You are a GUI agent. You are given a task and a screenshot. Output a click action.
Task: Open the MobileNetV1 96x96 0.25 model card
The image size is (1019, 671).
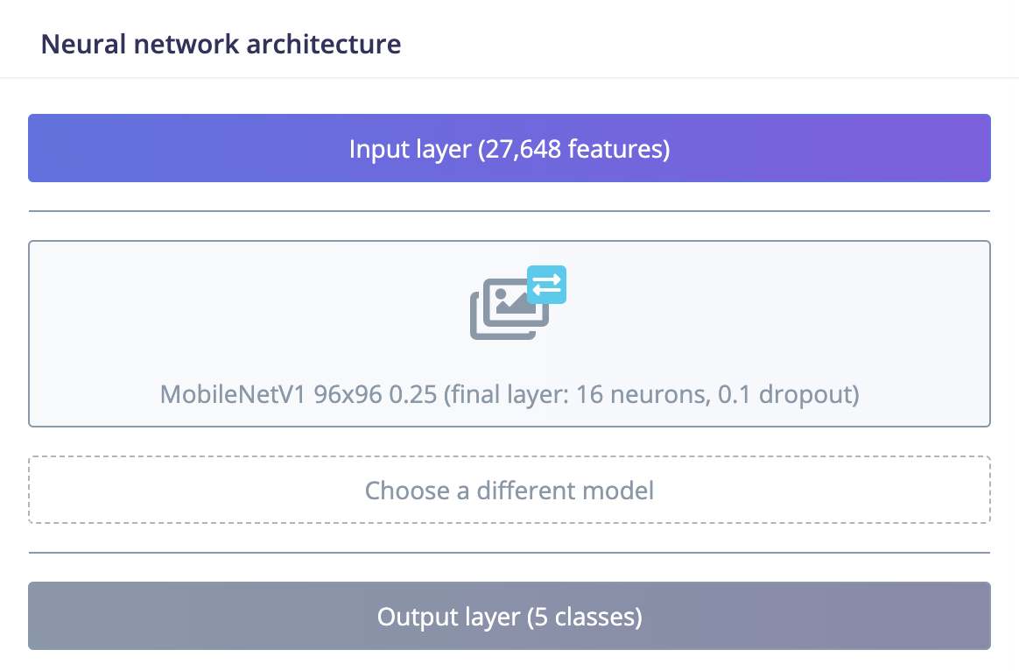click(509, 334)
